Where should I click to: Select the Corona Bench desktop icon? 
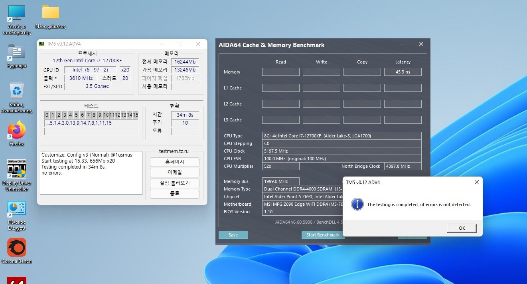coord(17,251)
